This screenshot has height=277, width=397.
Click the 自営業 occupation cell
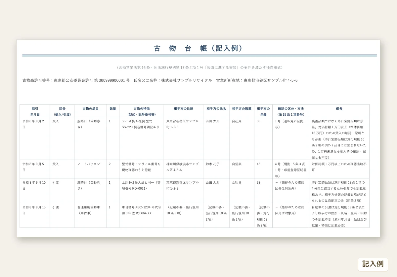pos(242,169)
